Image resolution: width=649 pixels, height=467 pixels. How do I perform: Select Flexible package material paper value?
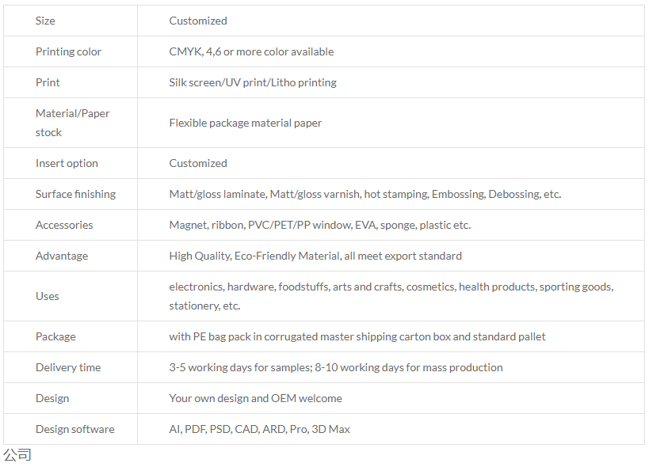pyautogui.click(x=245, y=123)
